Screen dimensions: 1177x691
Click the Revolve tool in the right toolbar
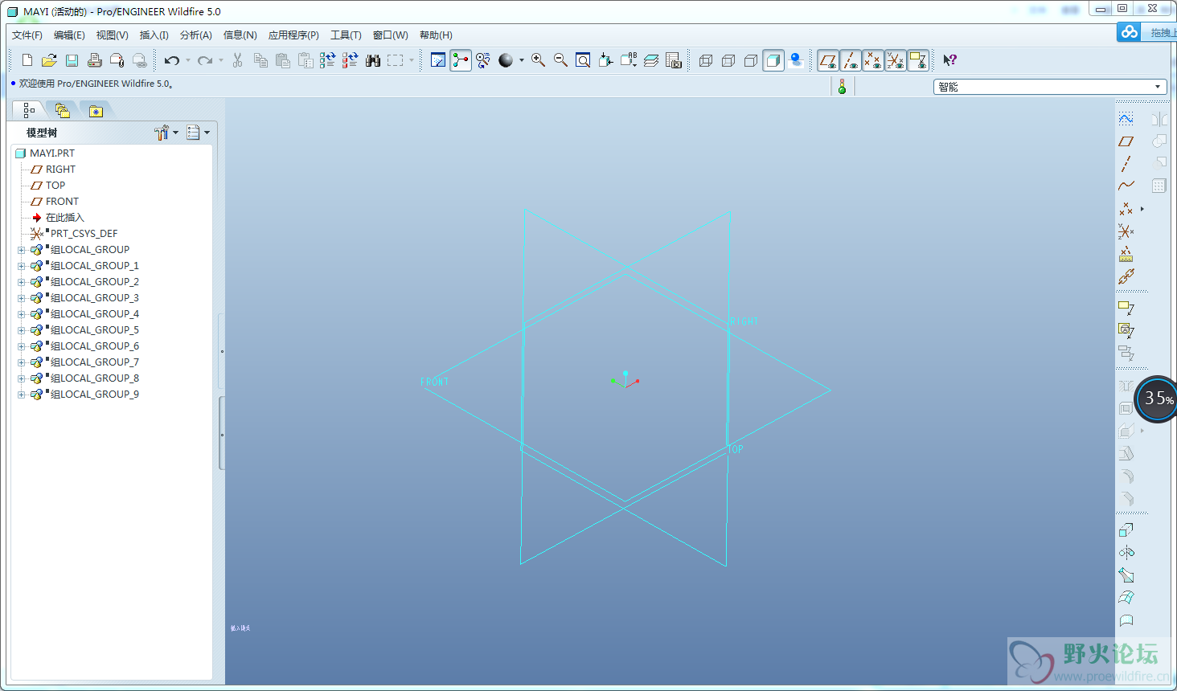coord(1126,553)
